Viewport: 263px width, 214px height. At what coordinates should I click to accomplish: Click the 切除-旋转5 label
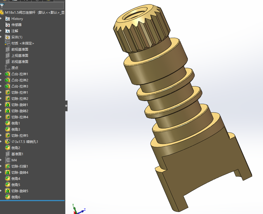click(x=20, y=191)
